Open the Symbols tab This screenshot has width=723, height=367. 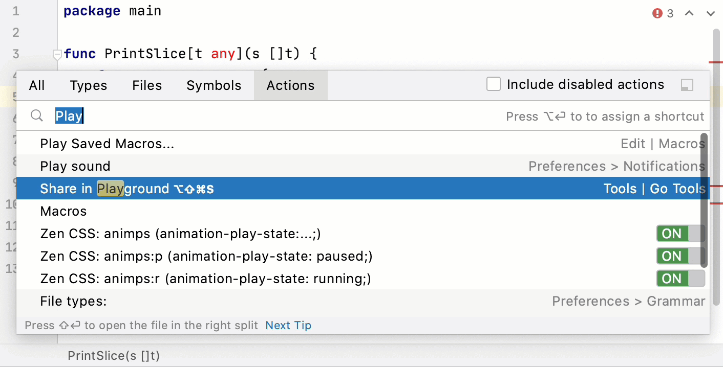(x=214, y=85)
